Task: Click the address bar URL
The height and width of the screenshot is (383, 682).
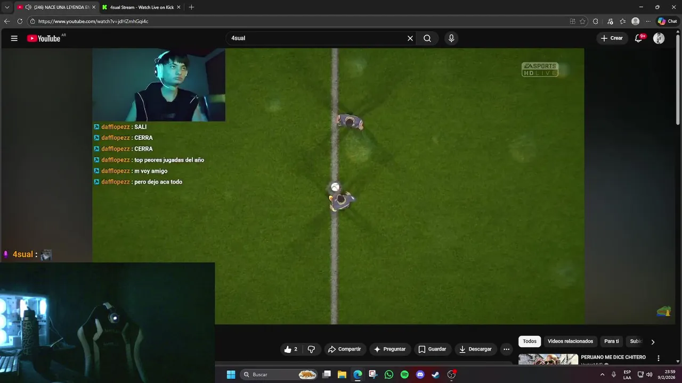Action: click(x=93, y=21)
